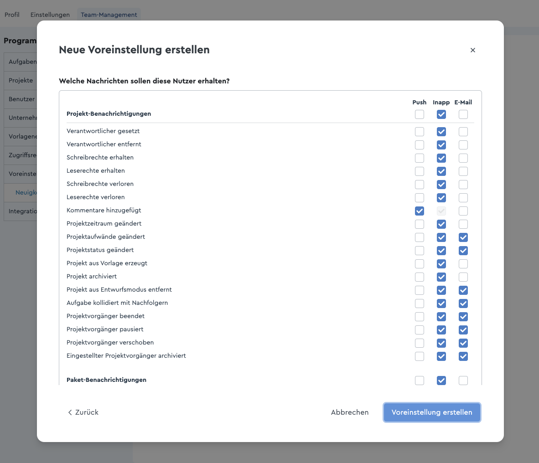Click Voreinstellung erstellen button
Screen dimensions: 539x463
[x=432, y=412]
